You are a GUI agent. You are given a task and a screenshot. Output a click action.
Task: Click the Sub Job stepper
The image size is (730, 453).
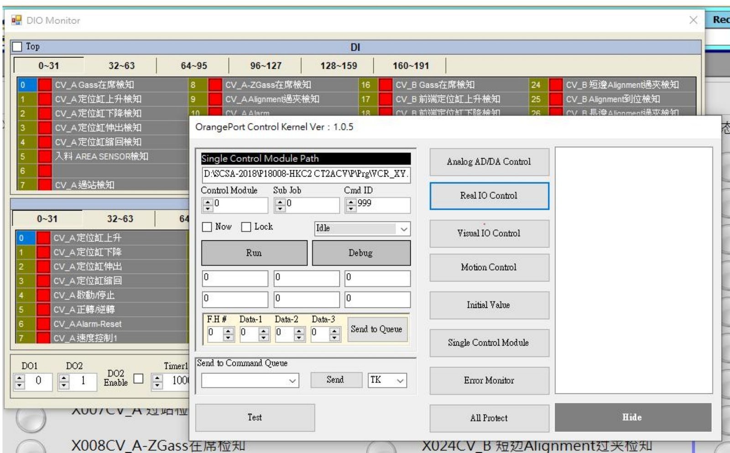point(280,205)
